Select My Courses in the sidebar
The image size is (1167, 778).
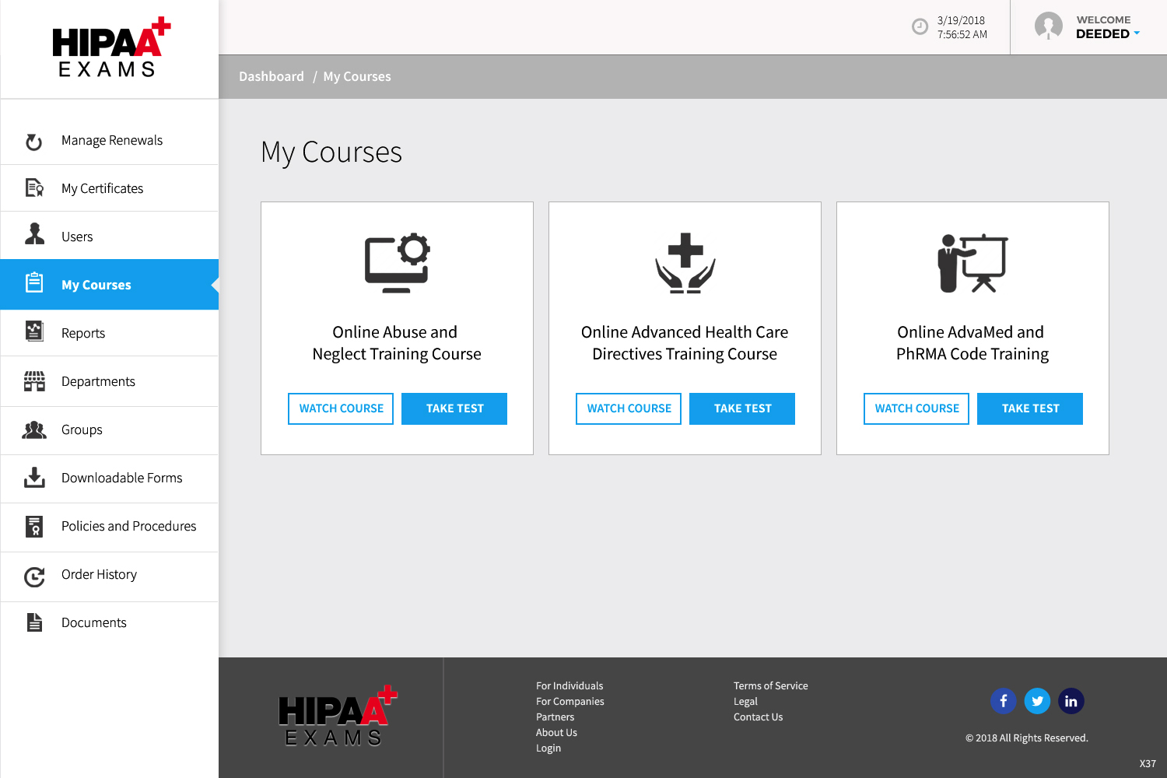(x=110, y=285)
